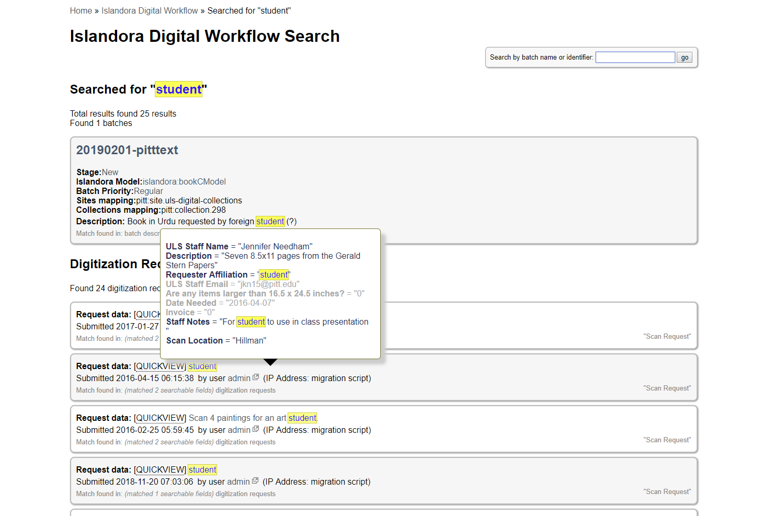Open the student request link submitted 2016-04-15

point(202,366)
